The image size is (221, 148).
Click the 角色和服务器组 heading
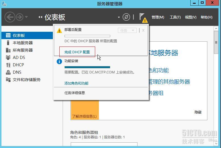coord(84,132)
